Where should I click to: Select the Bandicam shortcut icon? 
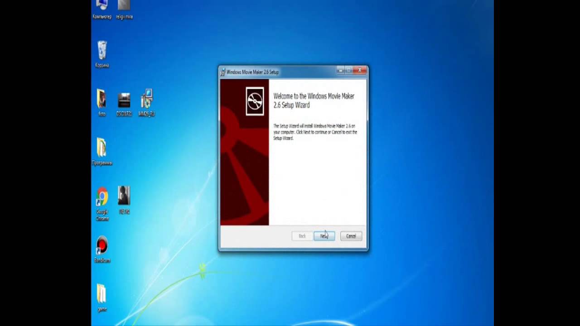102,249
